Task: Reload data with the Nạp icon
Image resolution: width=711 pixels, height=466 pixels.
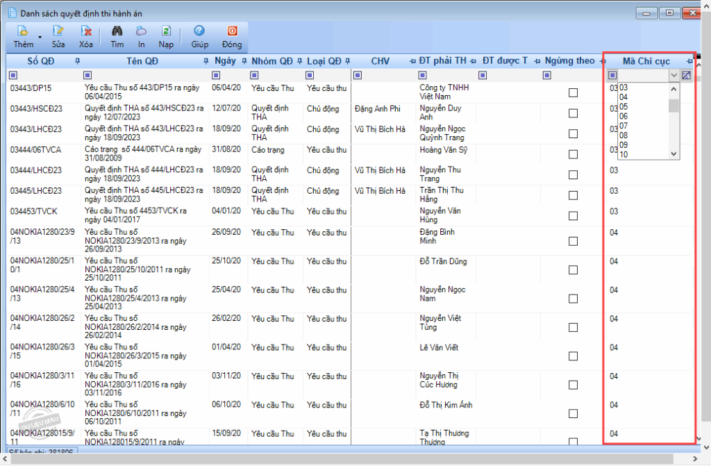Action: pyautogui.click(x=166, y=31)
